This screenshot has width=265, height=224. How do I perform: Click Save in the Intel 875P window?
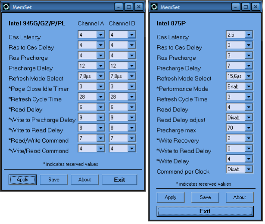(x=205, y=197)
